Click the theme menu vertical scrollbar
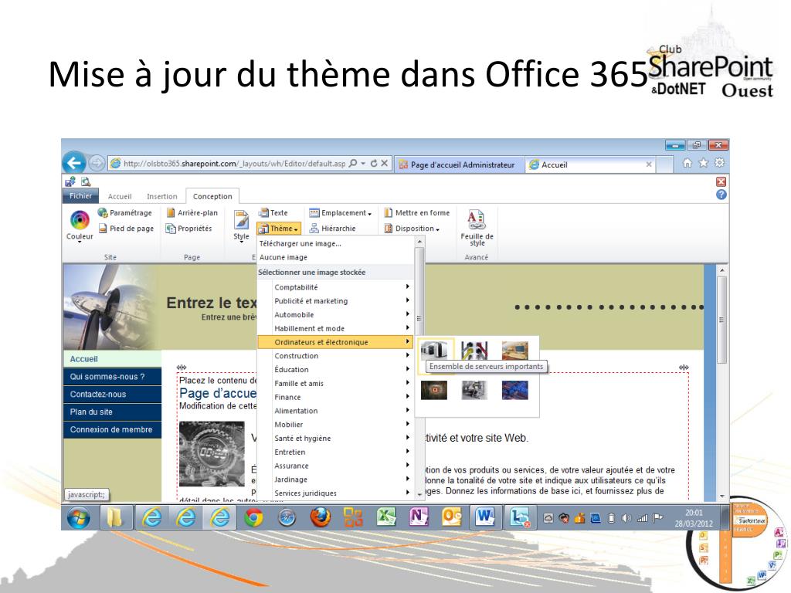 tap(419, 368)
